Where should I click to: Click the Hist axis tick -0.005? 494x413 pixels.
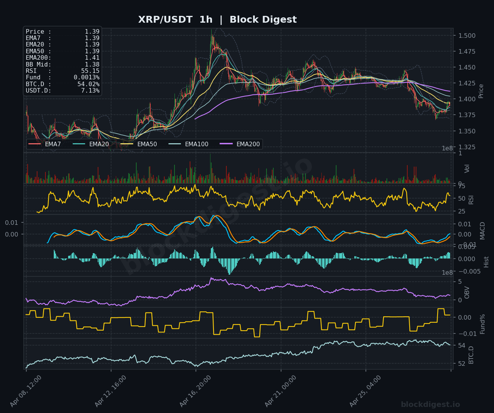pos(469,271)
